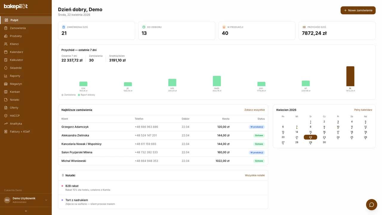
Task: Open the Przychod dzis card
Action: [x=337, y=31]
